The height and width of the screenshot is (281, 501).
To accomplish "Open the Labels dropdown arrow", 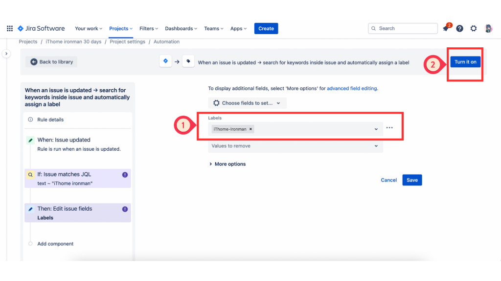I will [376, 129].
